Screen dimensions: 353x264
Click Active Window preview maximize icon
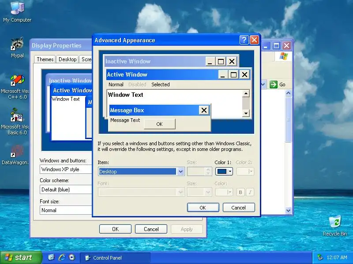click(233, 74)
